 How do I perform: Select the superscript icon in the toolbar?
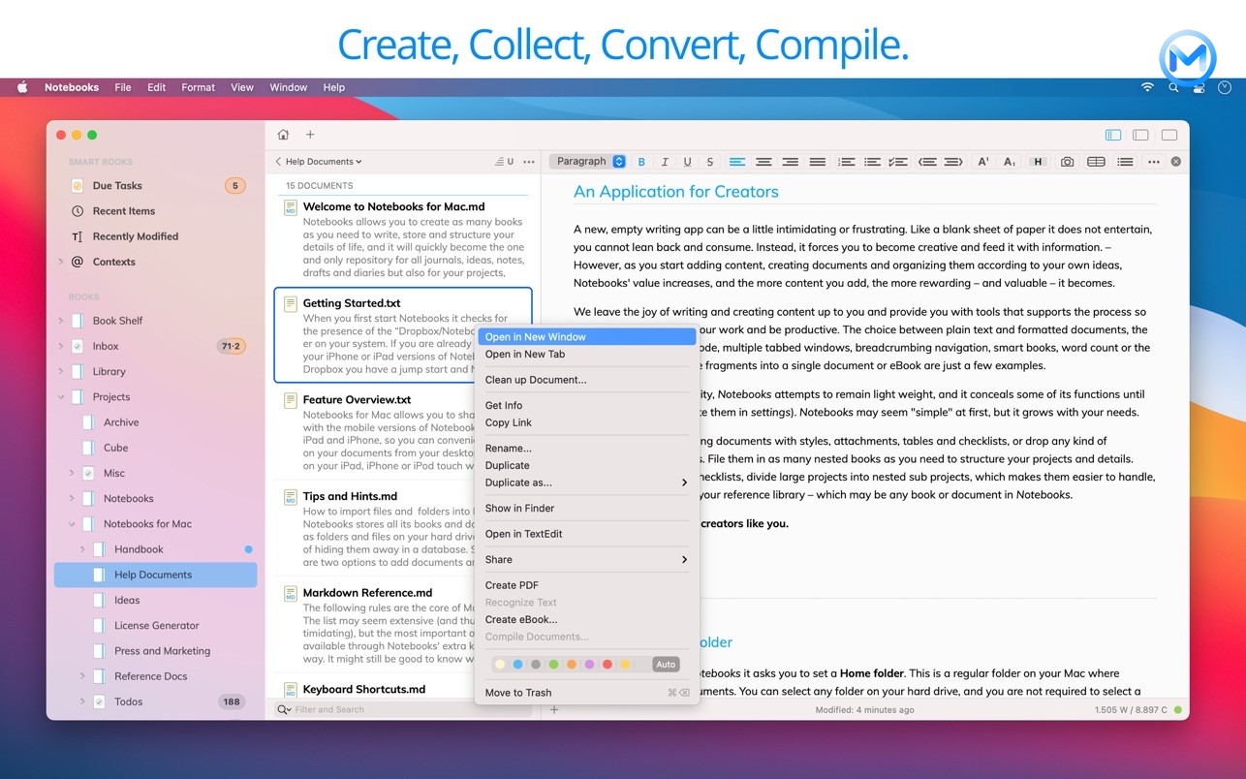coord(982,161)
